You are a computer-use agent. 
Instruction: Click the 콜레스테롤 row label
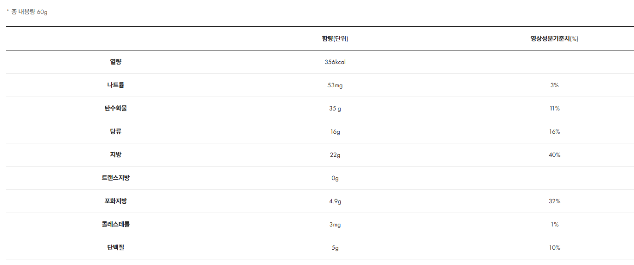(115, 224)
